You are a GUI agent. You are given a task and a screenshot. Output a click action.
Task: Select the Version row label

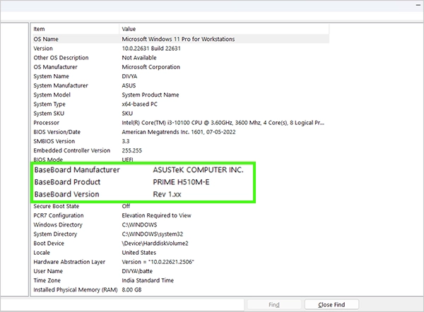(43, 49)
